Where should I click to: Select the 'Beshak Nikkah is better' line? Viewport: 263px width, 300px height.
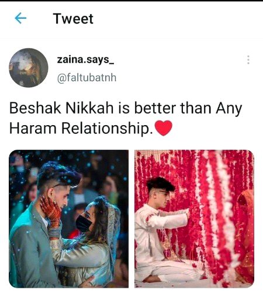coord(126,108)
